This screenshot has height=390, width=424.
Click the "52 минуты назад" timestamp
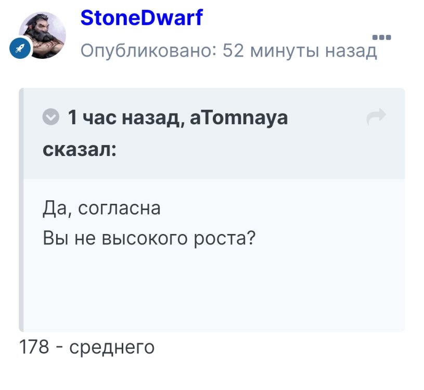(x=299, y=50)
